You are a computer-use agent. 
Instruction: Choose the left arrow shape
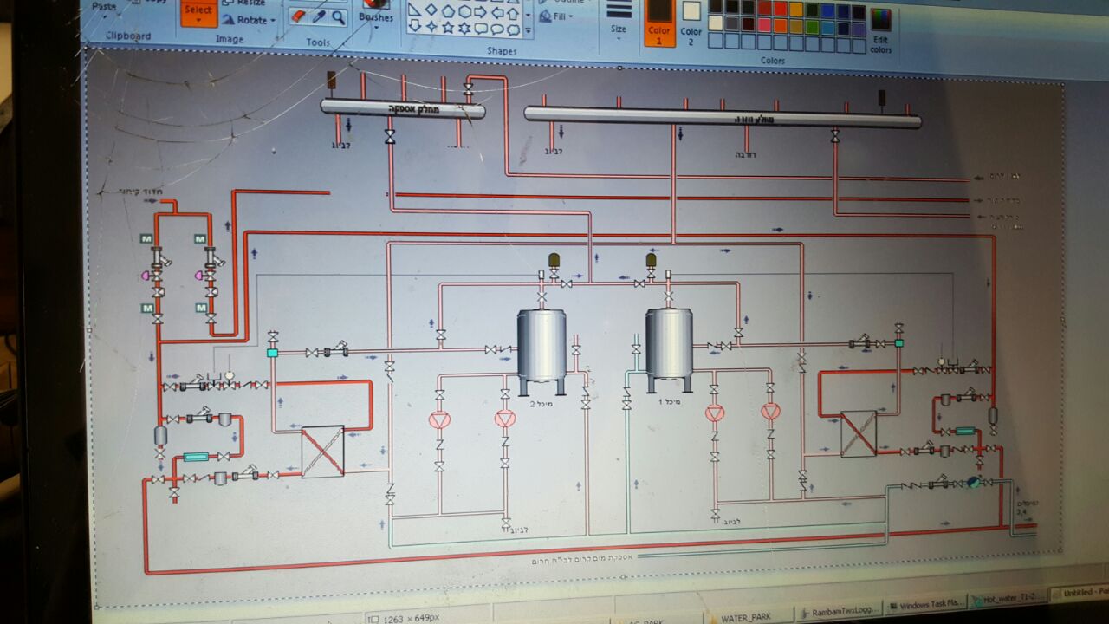click(497, 11)
